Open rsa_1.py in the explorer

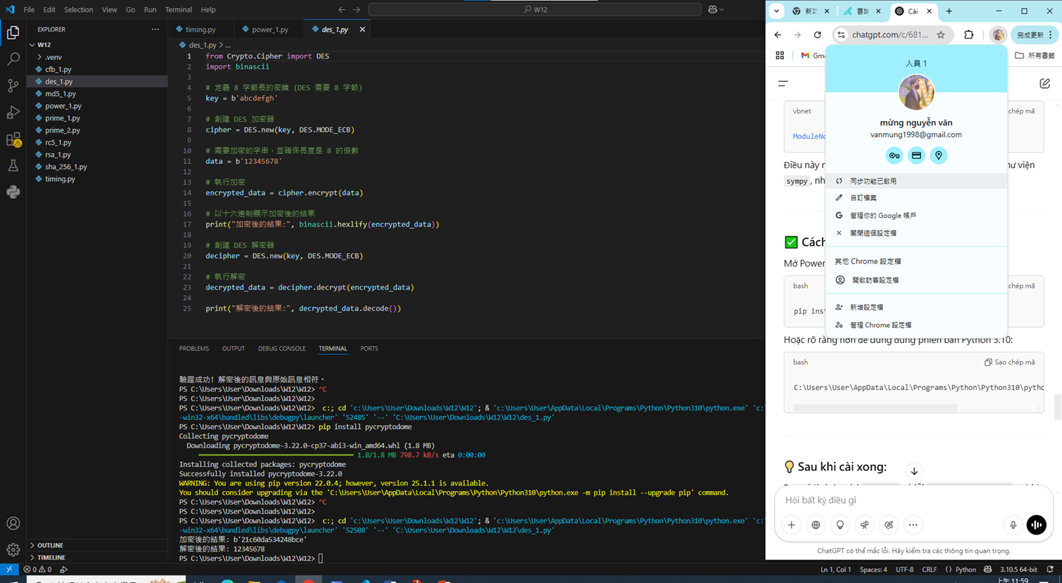[x=58, y=155]
